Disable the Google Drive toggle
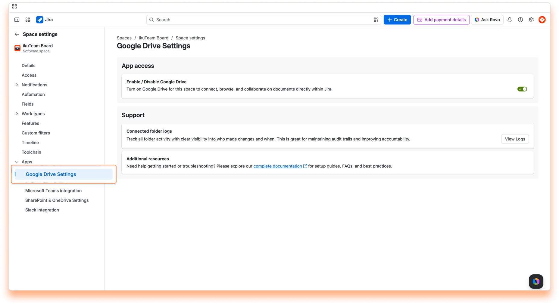Image resolution: width=559 pixels, height=305 pixels. point(522,89)
